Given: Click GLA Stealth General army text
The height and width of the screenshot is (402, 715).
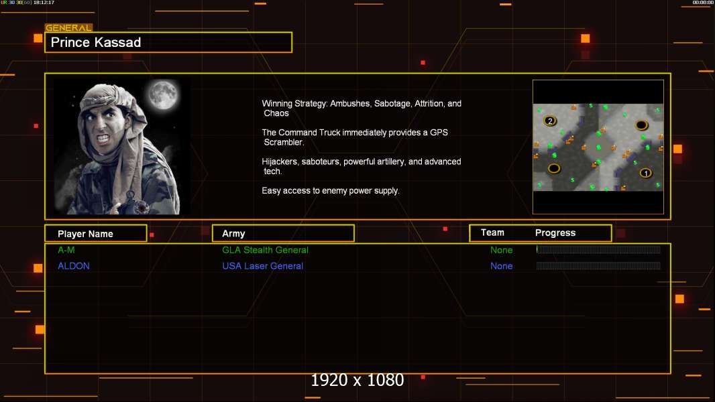Looking at the screenshot, I should [265, 250].
